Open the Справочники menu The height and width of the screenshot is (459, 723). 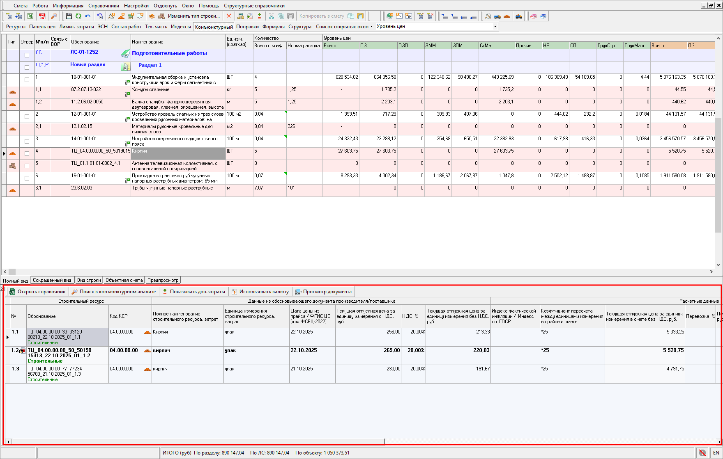(104, 6)
